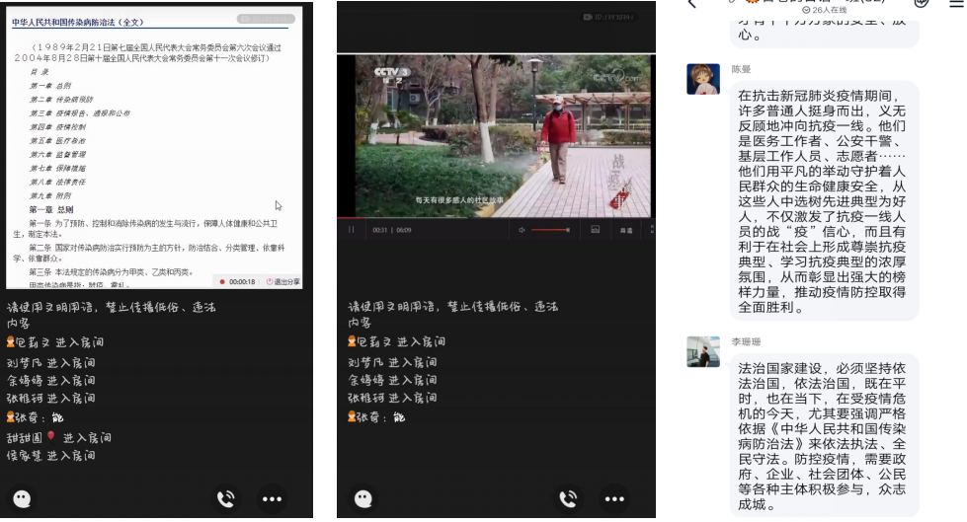Open chat bubble in middle room panel

[363, 499]
